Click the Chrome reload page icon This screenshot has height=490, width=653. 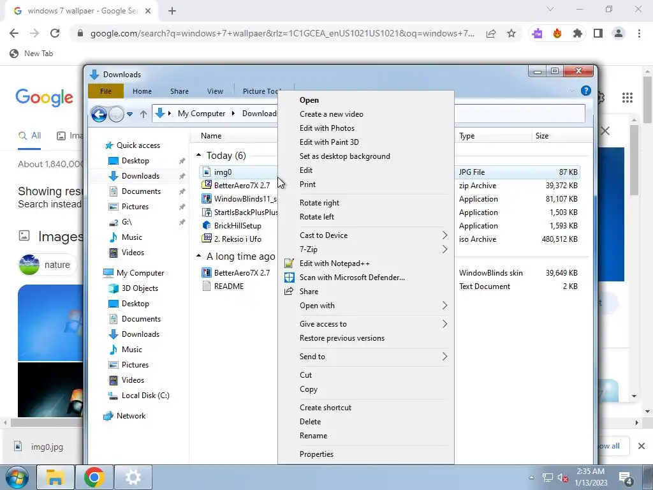(55, 33)
